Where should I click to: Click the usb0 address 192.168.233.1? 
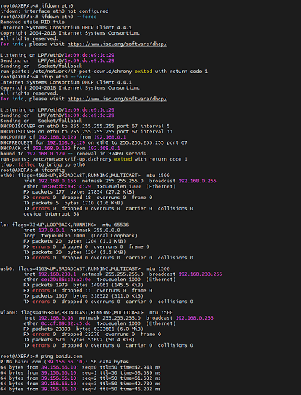57,274
